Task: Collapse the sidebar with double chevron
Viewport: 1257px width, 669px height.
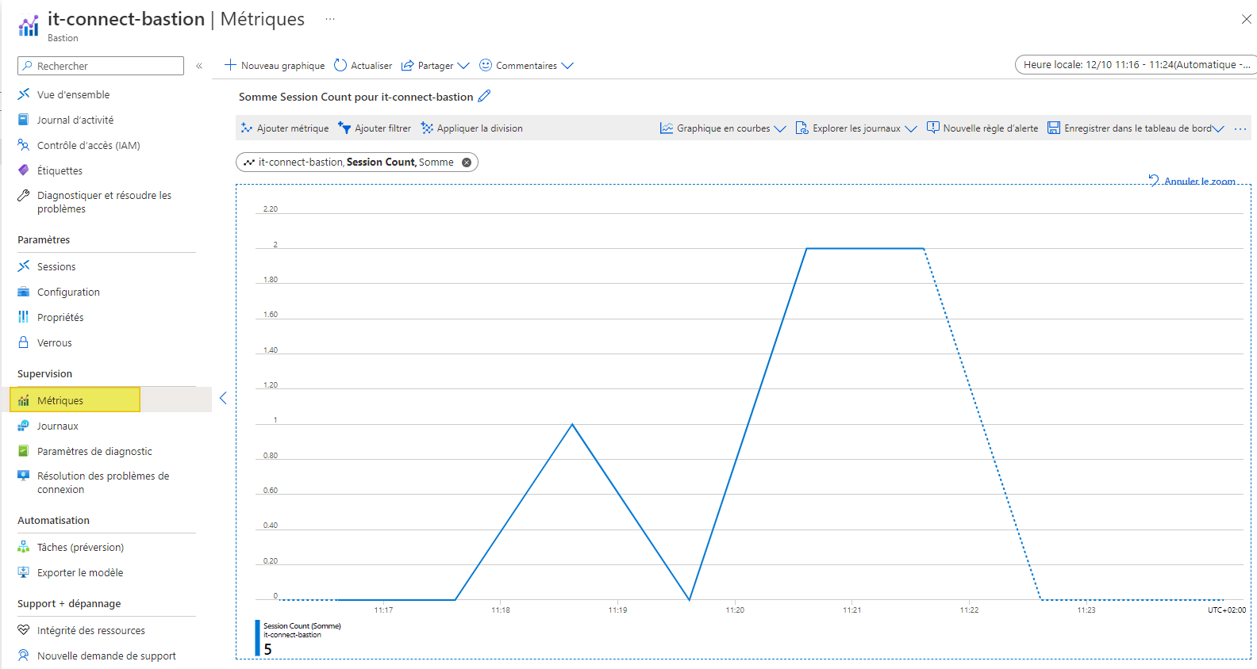Action: click(199, 66)
